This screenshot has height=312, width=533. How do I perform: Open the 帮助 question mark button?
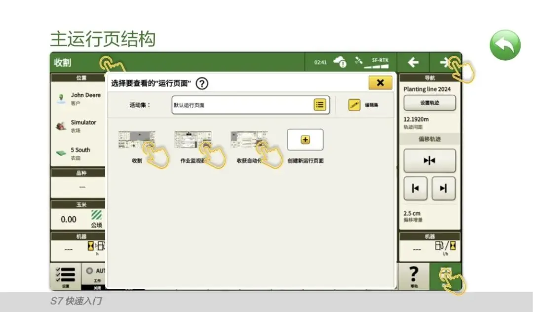414,276
